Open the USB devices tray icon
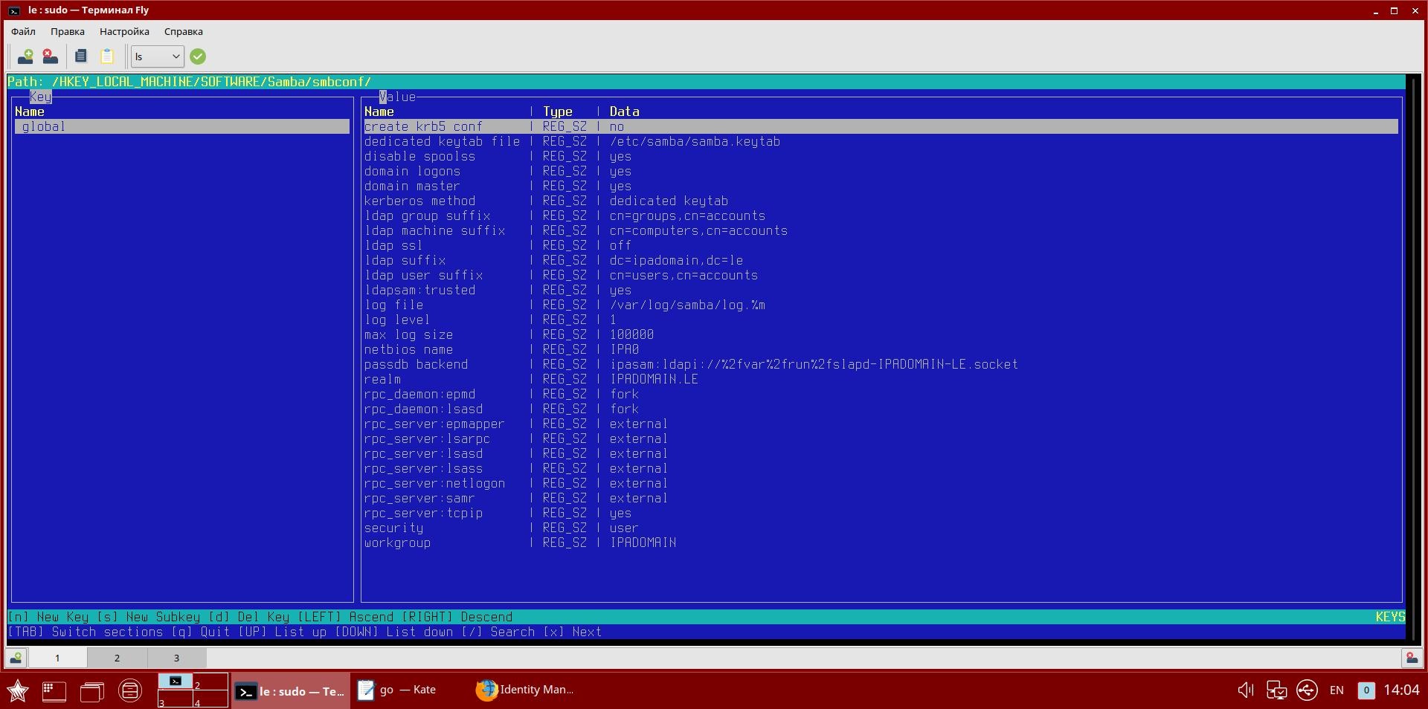The height and width of the screenshot is (709, 1428). point(1276,690)
